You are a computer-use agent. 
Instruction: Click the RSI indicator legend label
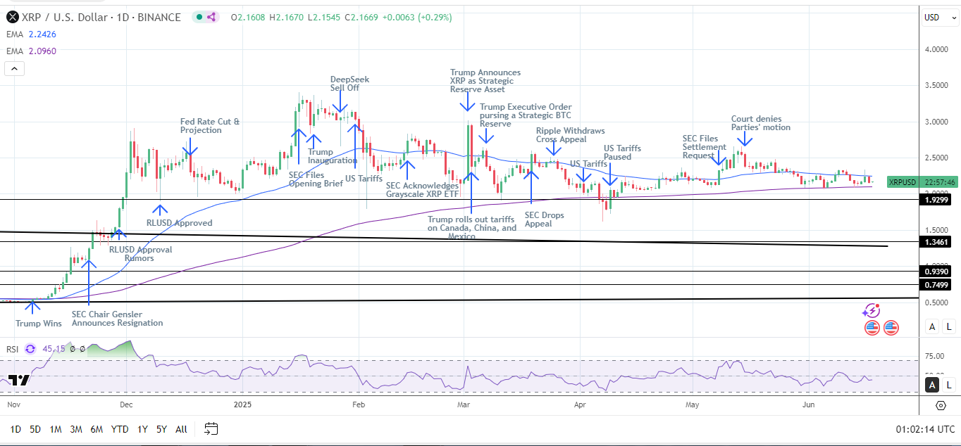click(x=13, y=348)
